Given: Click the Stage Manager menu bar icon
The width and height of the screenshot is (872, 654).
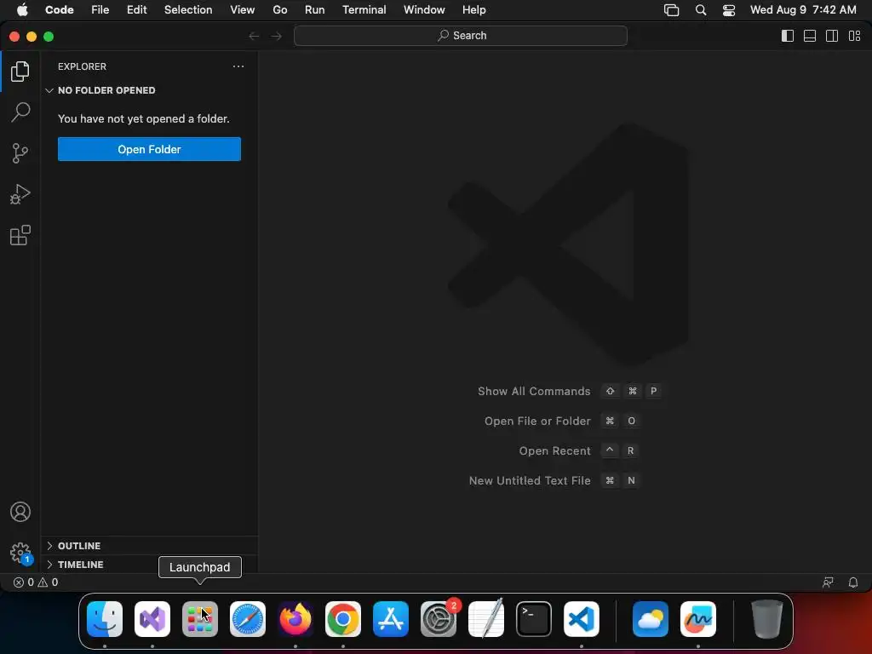Looking at the screenshot, I should 671,10.
